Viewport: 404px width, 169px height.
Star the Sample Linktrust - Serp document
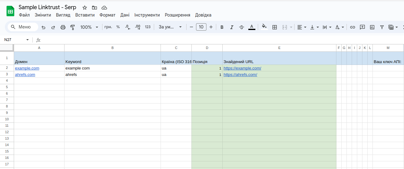tap(85, 8)
